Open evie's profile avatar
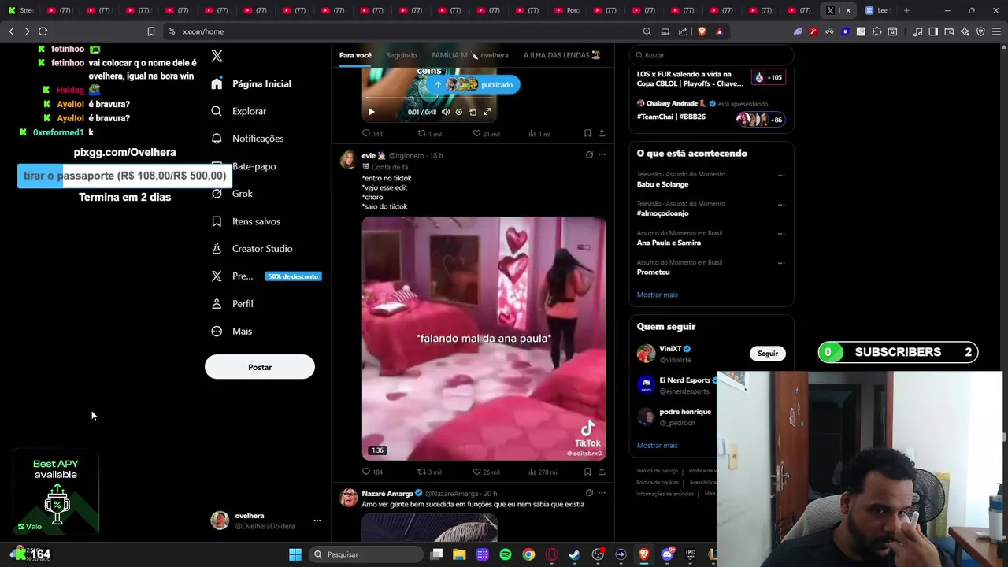This screenshot has height=567, width=1008. click(347, 160)
